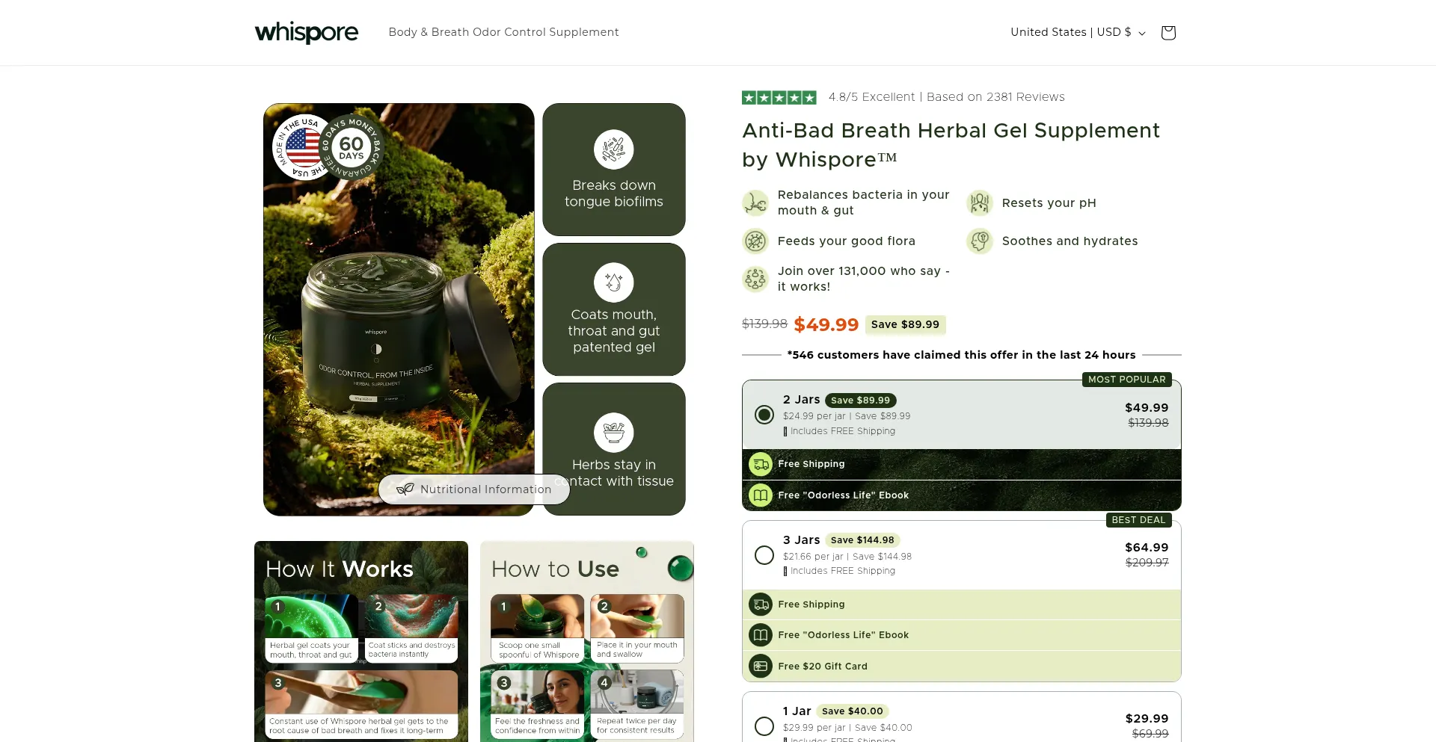
Task: Click the Save $40.00 tag on 1 Jar
Action: [x=853, y=711]
